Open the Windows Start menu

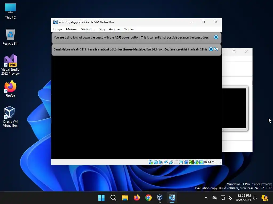point(101,198)
